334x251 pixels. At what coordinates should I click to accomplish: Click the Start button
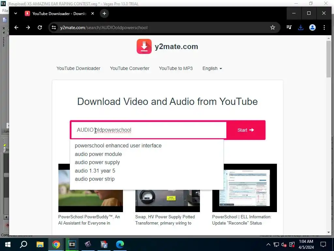pos(246,130)
